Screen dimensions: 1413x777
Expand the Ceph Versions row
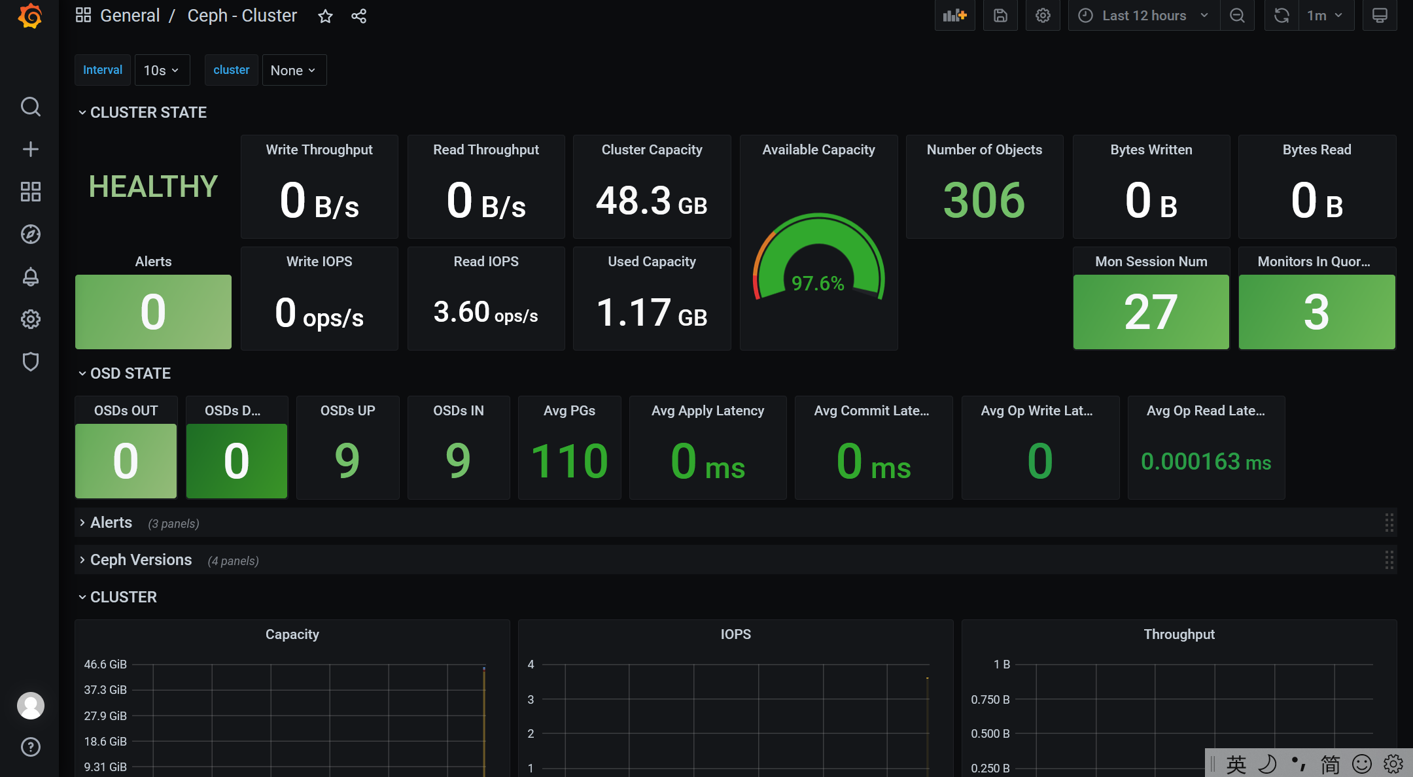pyautogui.click(x=141, y=560)
